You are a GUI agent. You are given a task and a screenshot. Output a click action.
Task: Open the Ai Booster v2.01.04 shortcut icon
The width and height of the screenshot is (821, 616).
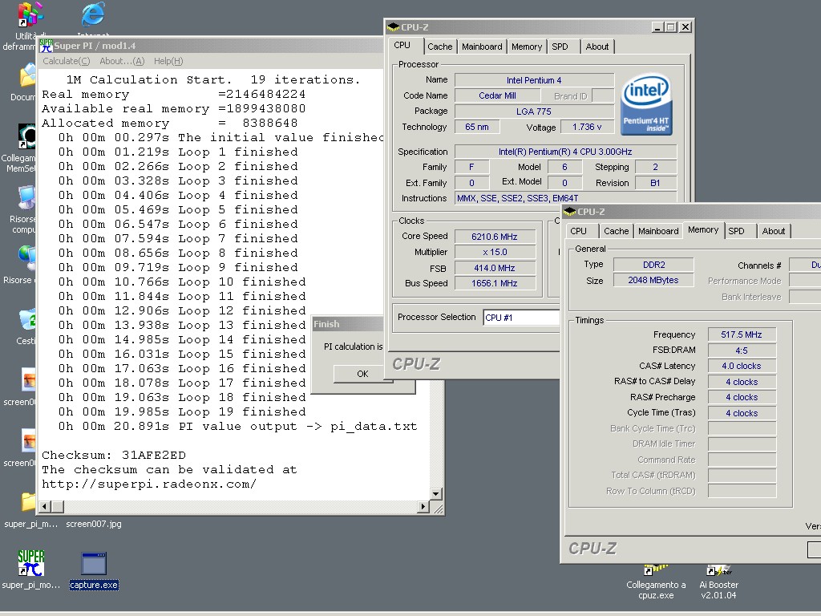[x=718, y=570]
